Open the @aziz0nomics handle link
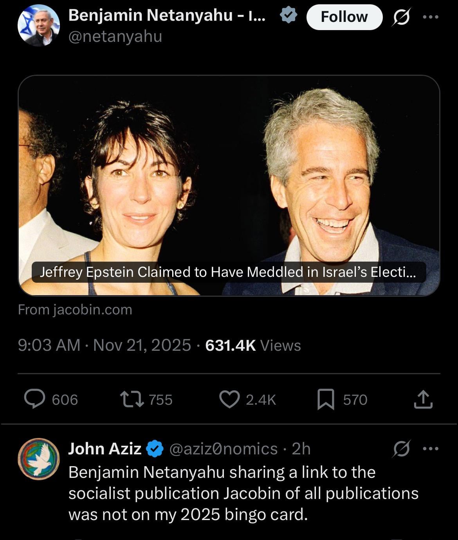458x540 pixels. tap(223, 449)
